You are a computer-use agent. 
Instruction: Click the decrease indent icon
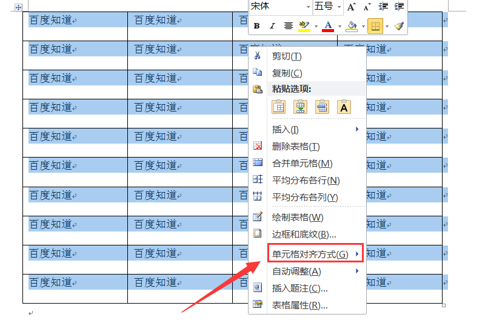click(383, 7)
